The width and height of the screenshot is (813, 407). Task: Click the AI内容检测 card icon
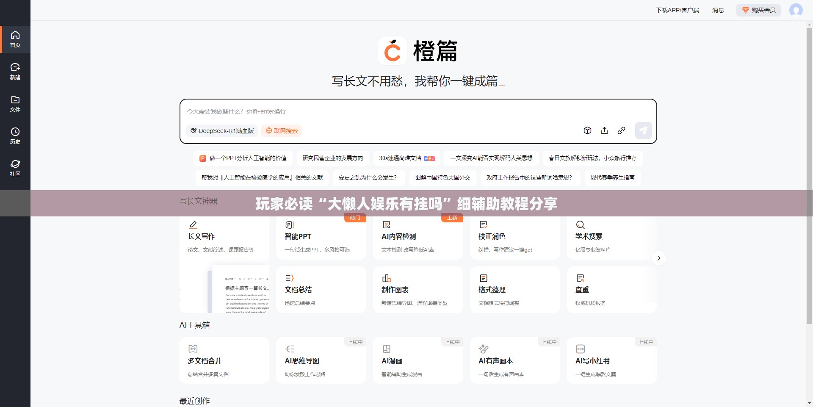coord(387,224)
